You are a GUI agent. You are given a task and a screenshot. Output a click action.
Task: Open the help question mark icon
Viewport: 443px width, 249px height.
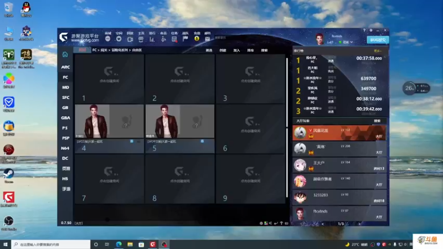(x=364, y=30)
